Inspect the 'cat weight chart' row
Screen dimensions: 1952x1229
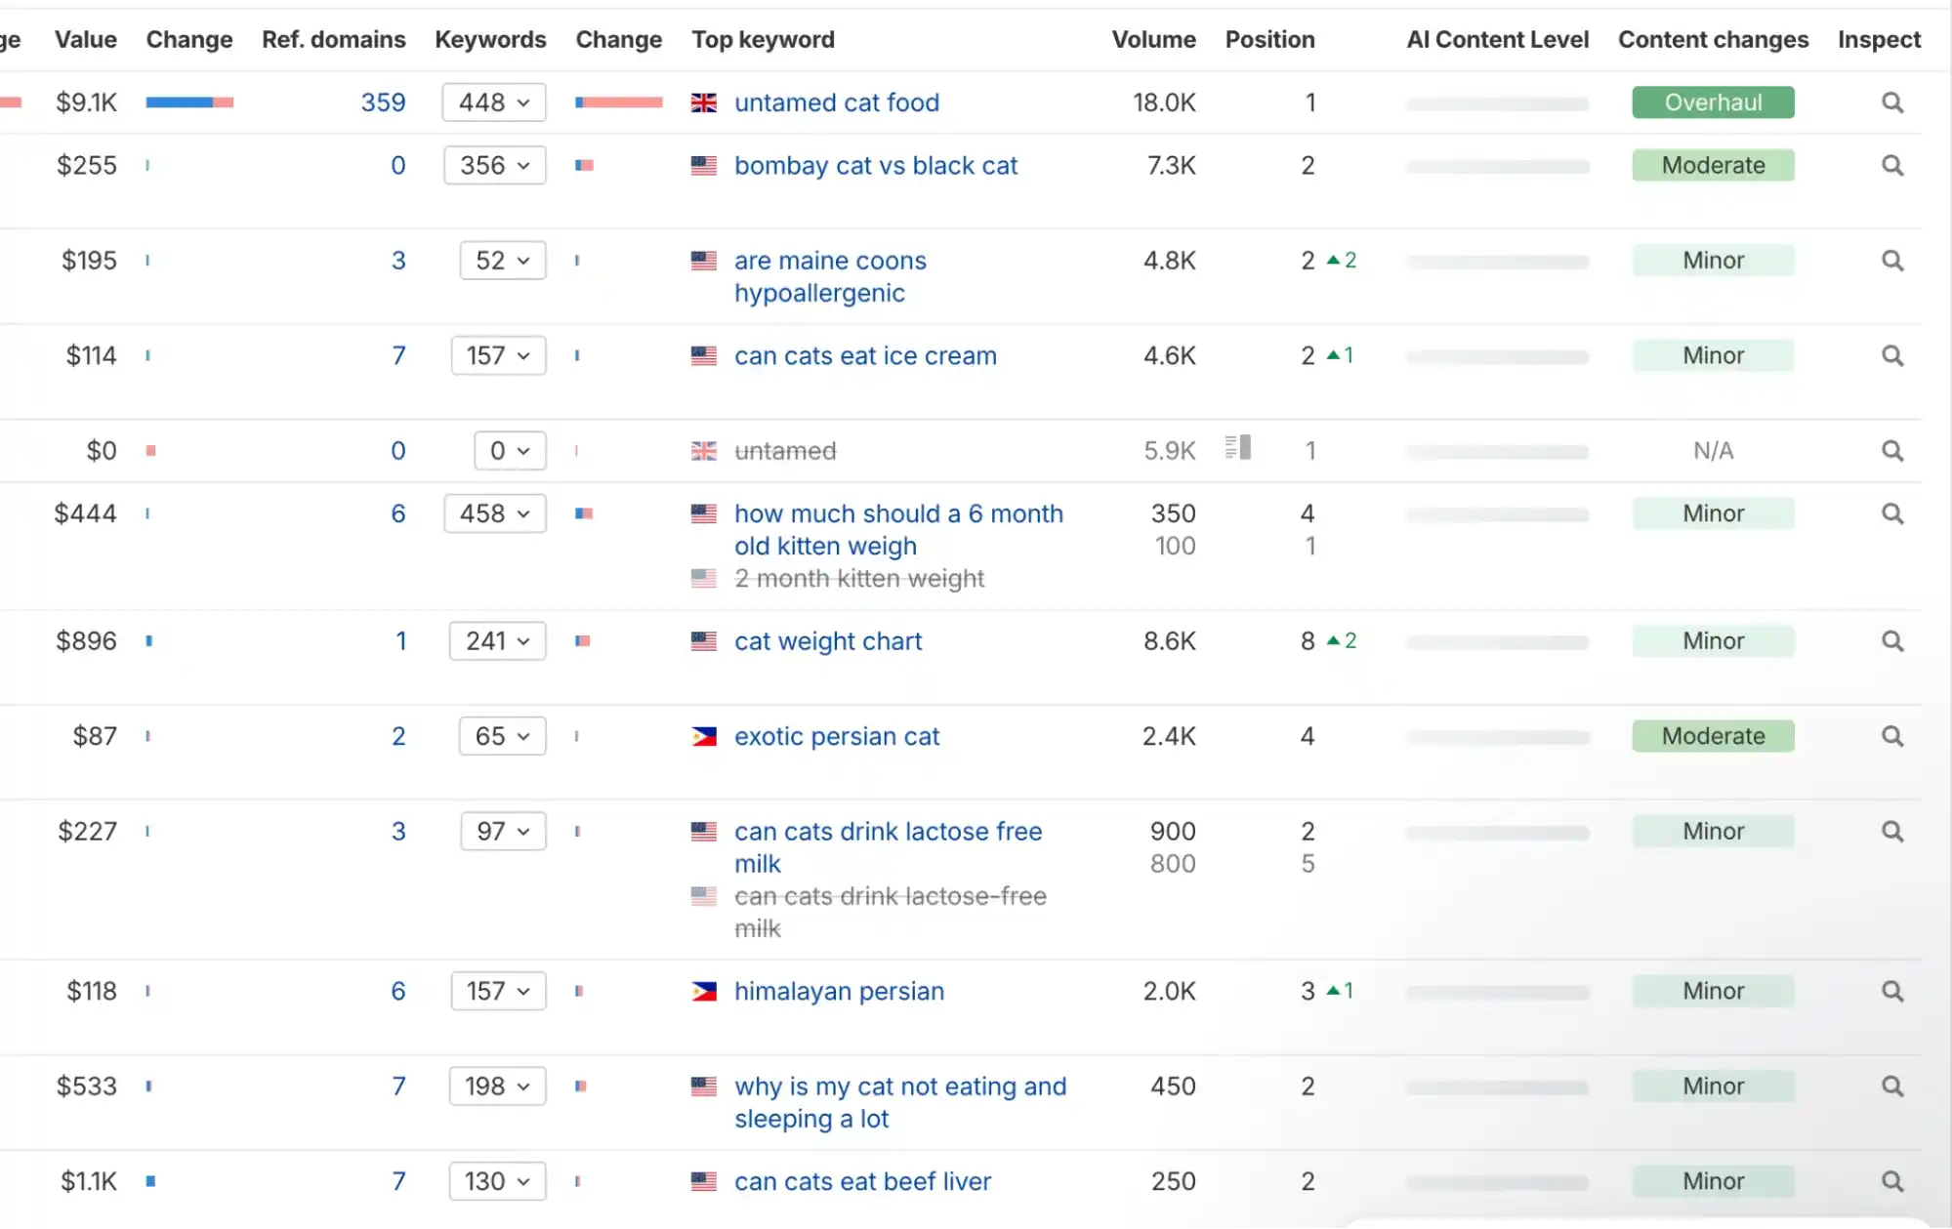point(1891,641)
